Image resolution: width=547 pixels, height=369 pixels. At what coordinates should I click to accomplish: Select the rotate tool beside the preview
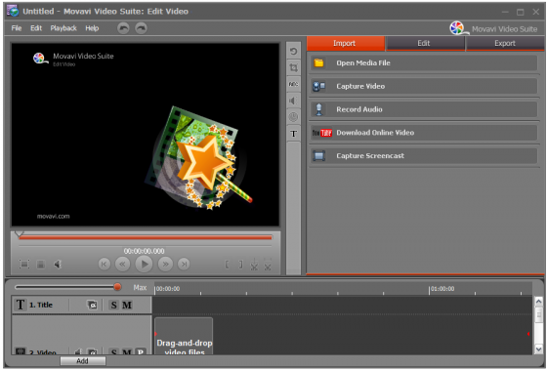293,52
